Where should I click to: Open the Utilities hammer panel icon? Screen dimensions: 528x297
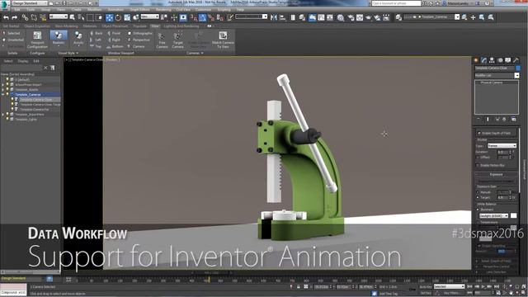[x=516, y=60]
